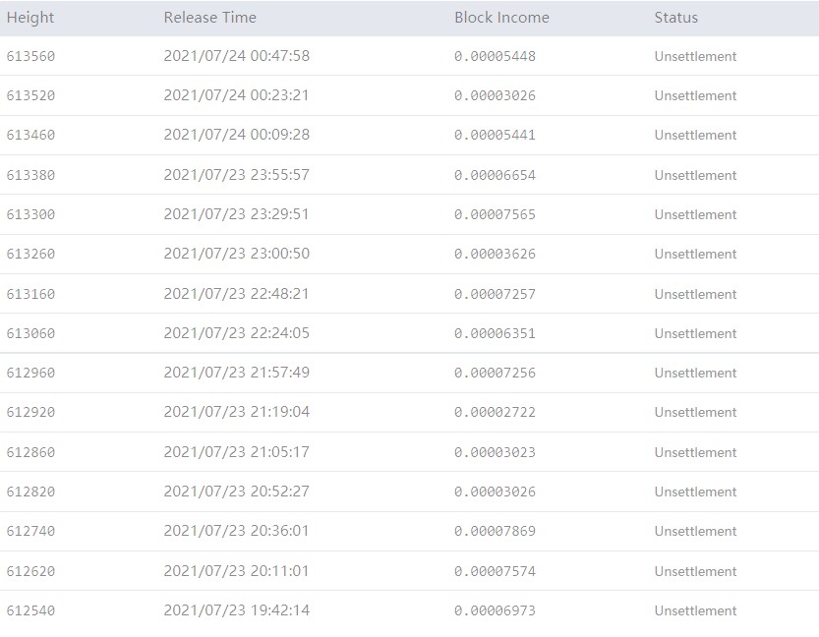
Task: Select block height 613160
Action: pos(30,294)
